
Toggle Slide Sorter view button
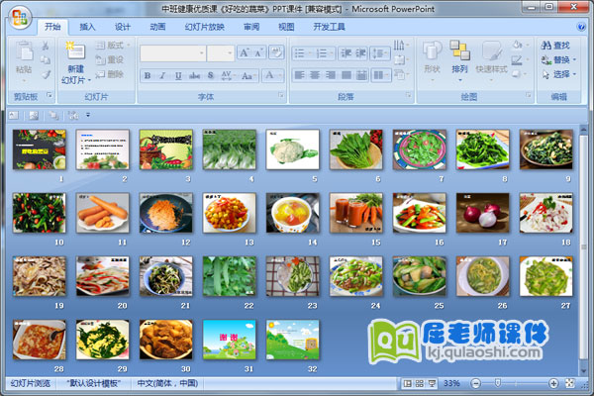pos(420,383)
